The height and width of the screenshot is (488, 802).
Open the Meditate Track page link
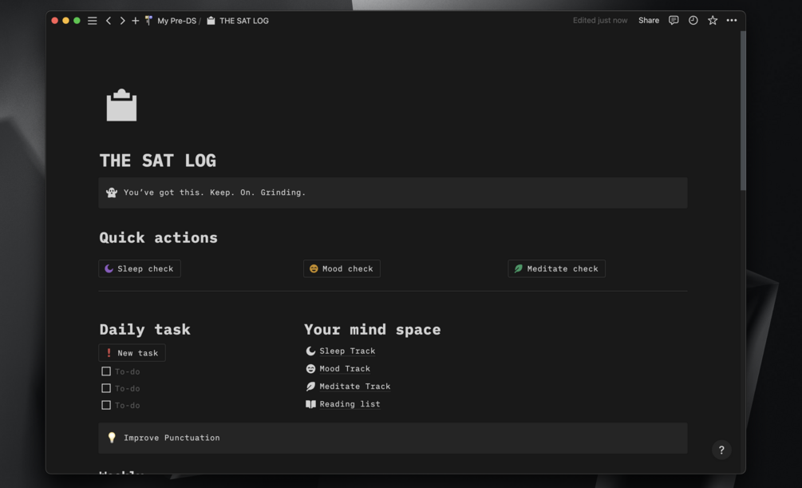click(355, 386)
